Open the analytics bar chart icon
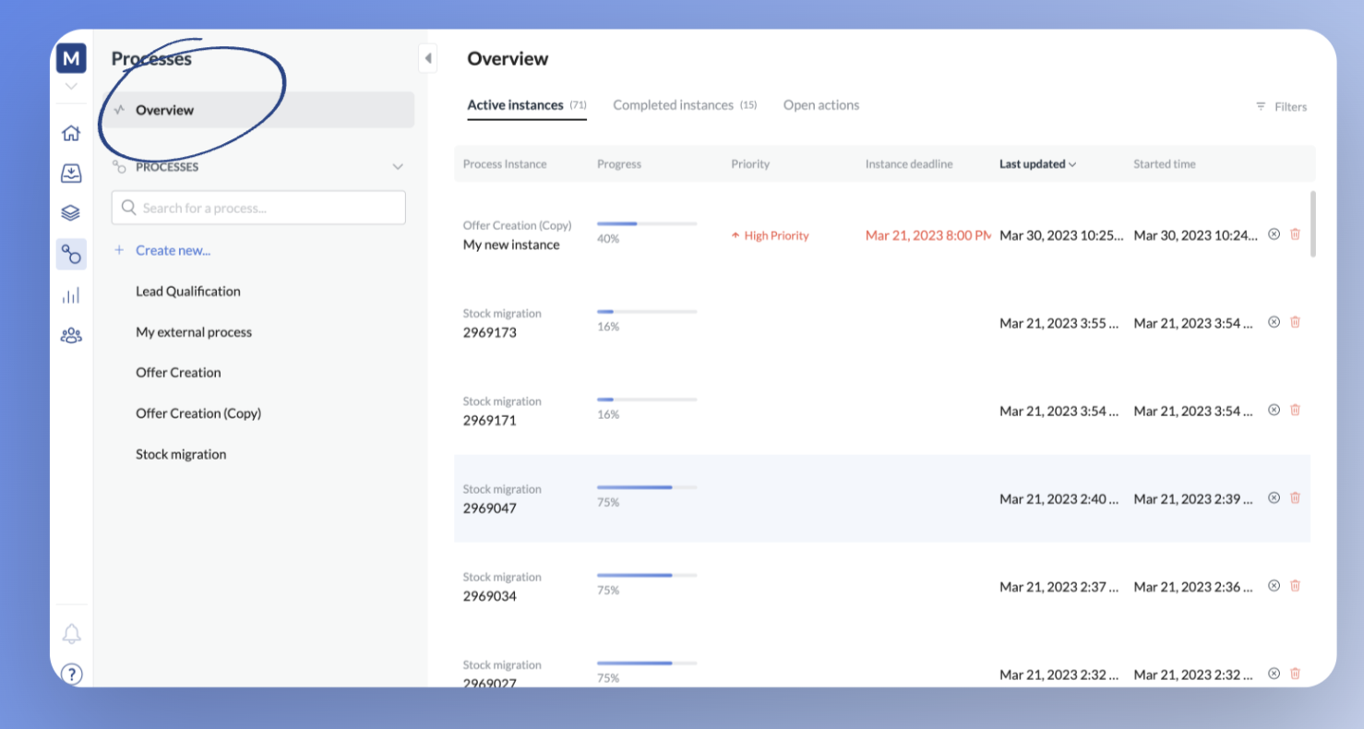 pos(71,294)
